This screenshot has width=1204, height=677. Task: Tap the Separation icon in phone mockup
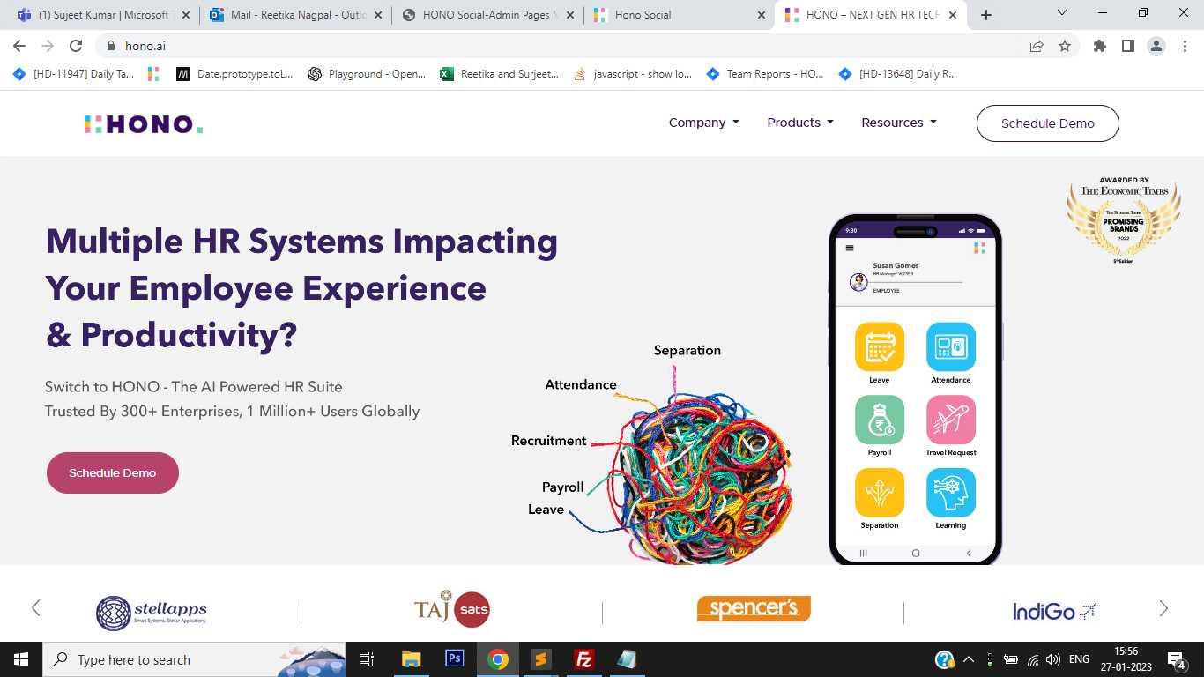point(880,492)
